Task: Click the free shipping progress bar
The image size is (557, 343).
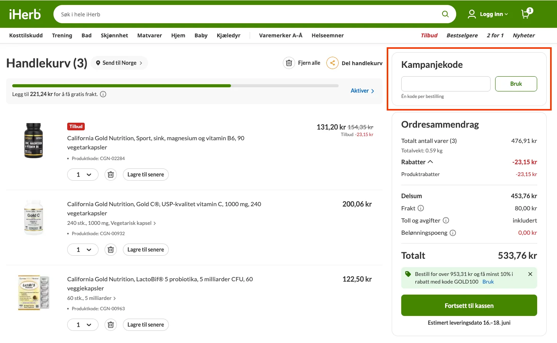Action: point(175,86)
